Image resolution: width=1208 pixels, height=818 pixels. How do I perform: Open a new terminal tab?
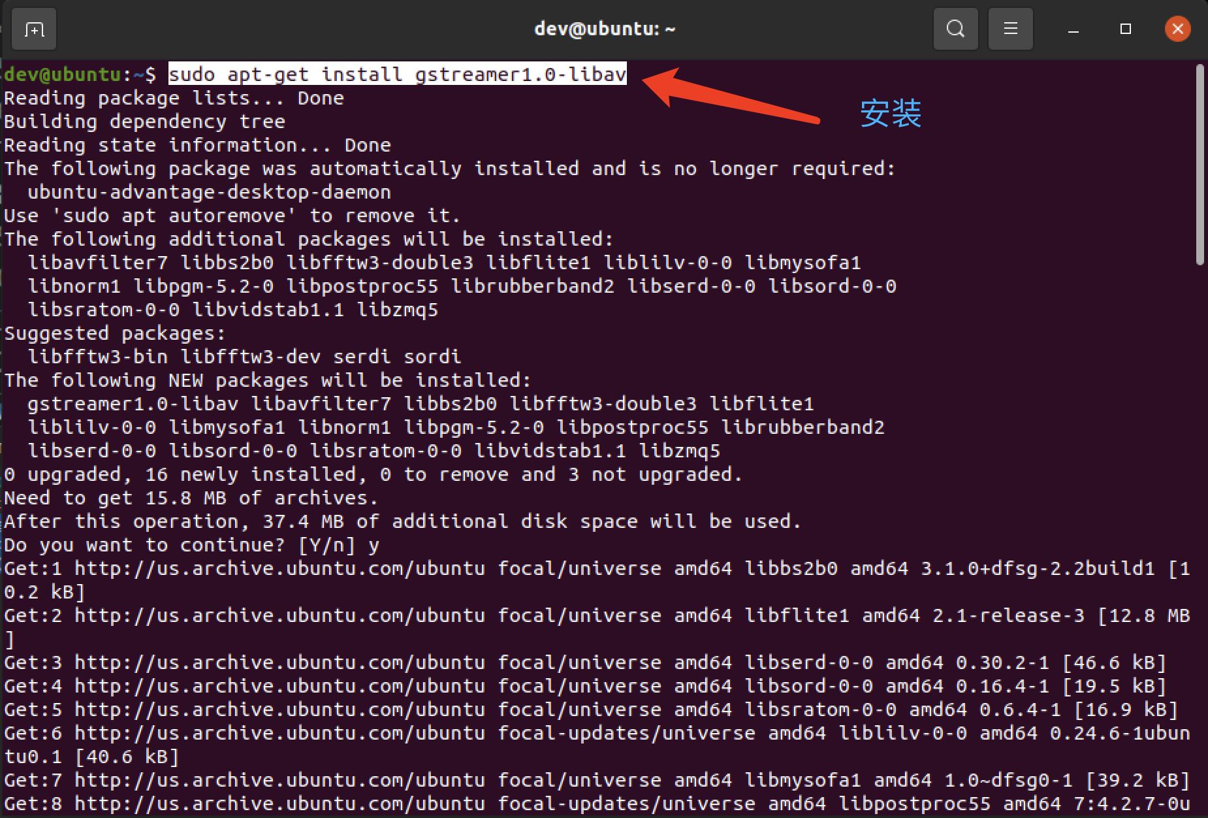click(x=33, y=29)
